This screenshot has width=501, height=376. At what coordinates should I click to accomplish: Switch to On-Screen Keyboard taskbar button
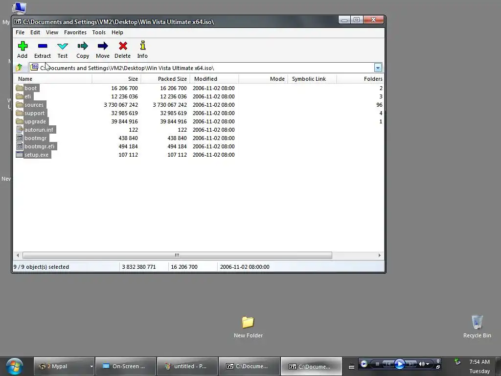pos(126,366)
